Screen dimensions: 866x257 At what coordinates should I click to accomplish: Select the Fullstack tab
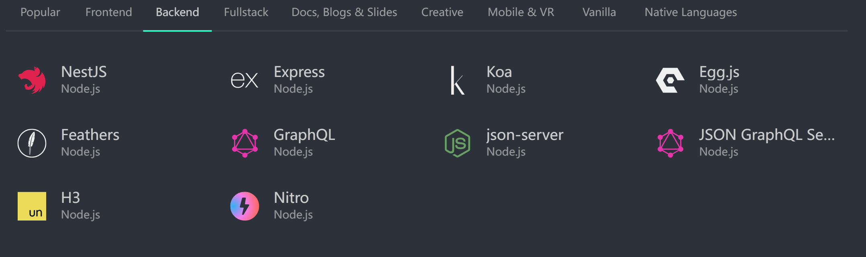[246, 12]
